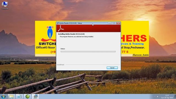Image resolution: width=176 pixels, height=99 pixels.
Task: Open the green circular taskbar application
Action: coord(28,97)
